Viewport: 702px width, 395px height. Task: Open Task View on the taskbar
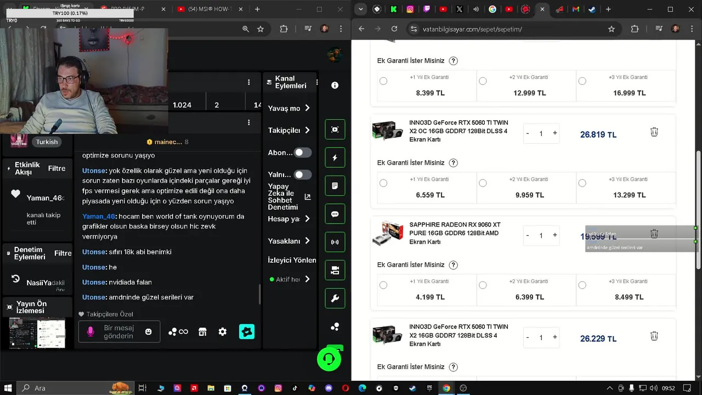click(142, 388)
